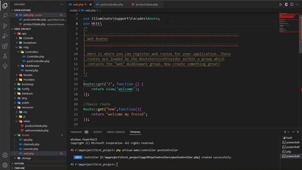This screenshot has height=170, width=302.
Task: Click the terminal command prompt input
Action: pos(117,164)
